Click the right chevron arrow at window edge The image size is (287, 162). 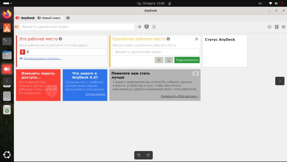(280, 81)
